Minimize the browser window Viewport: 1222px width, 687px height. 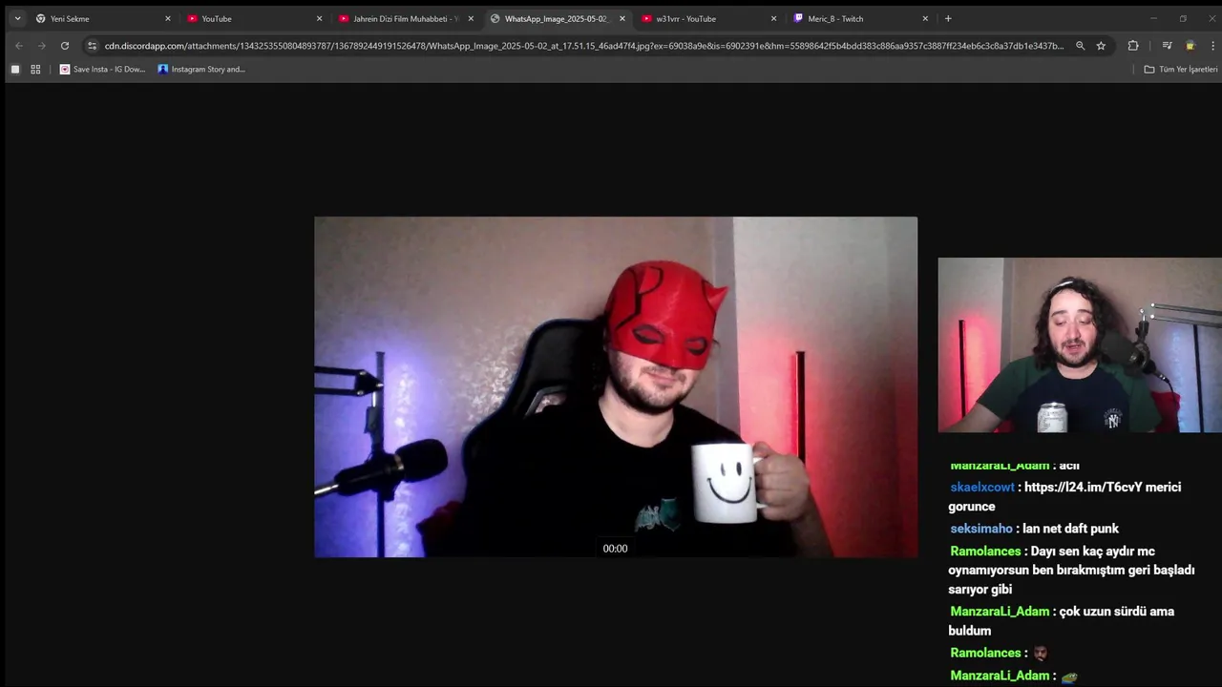pyautogui.click(x=1153, y=18)
